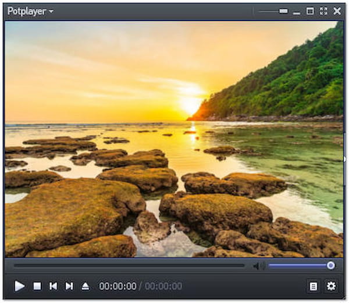
Task: Click the small arrow beside Potplayer title
Action: click(x=51, y=12)
